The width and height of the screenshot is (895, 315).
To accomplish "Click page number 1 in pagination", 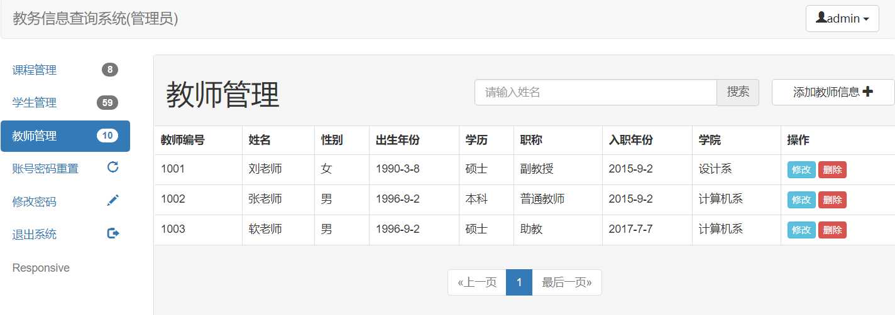I will (x=519, y=282).
